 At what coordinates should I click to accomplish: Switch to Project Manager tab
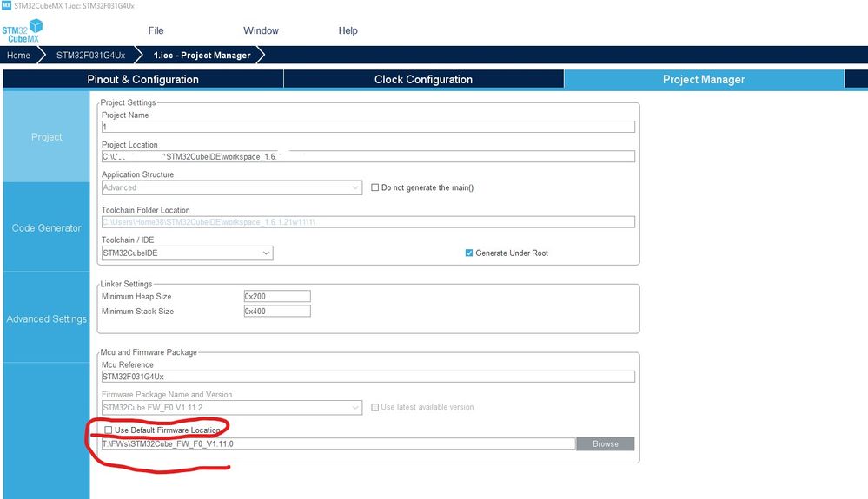coord(704,79)
